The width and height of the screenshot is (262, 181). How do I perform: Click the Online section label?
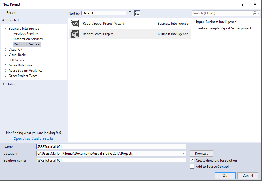[x=11, y=84]
